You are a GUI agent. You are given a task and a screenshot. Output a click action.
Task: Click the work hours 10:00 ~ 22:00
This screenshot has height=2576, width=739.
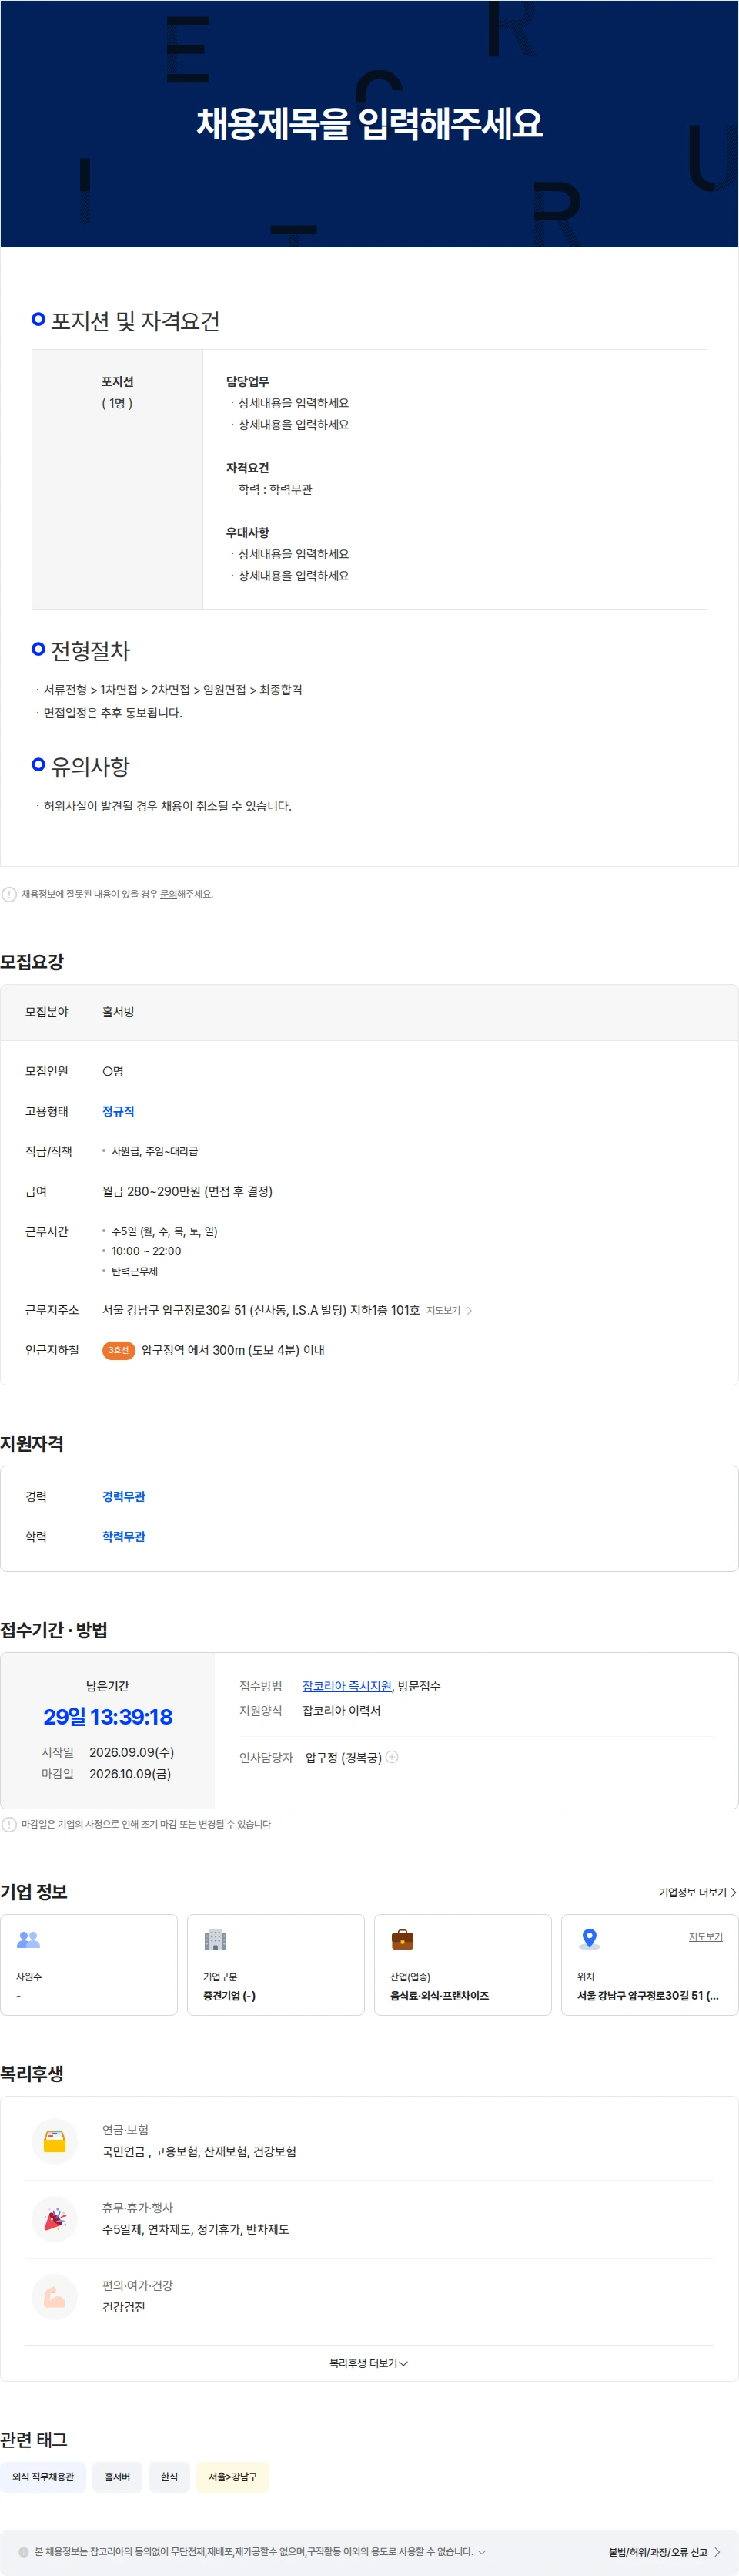coord(145,1251)
